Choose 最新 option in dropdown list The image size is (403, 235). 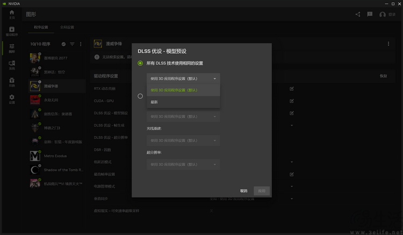(183, 102)
